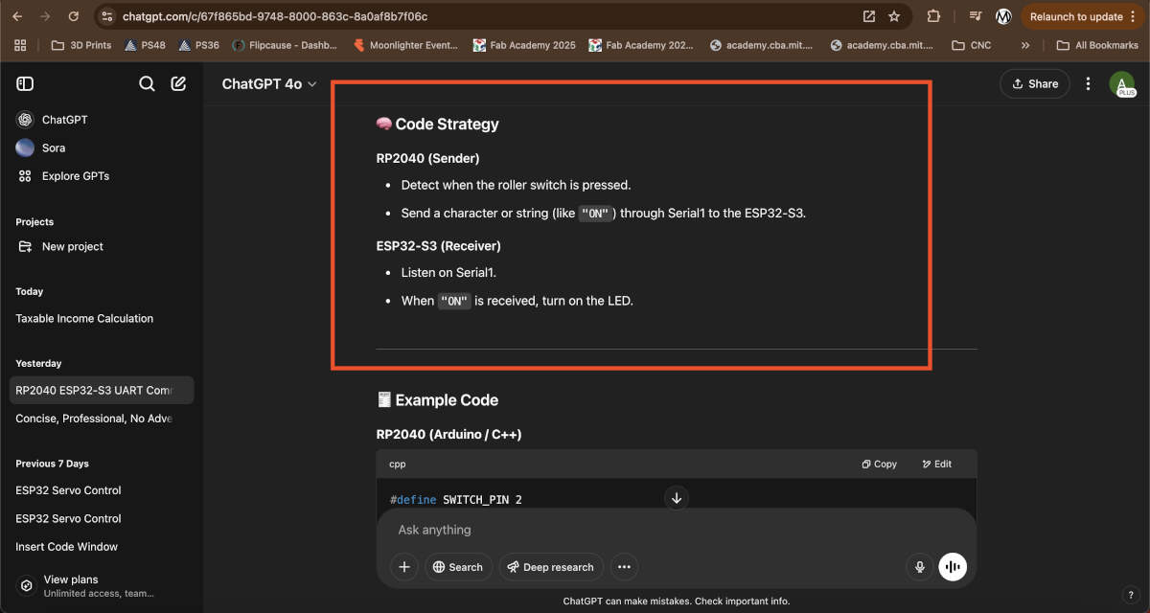The image size is (1150, 613).
Task: Start a new chat with pencil icon
Action: [x=178, y=84]
